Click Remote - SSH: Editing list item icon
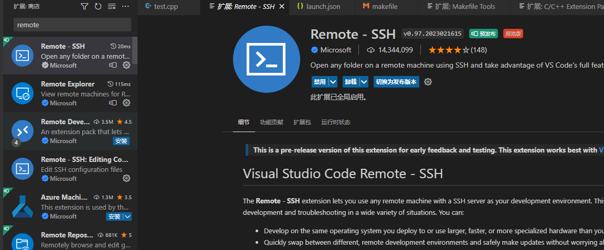The width and height of the screenshot is (604, 250). [x=23, y=169]
